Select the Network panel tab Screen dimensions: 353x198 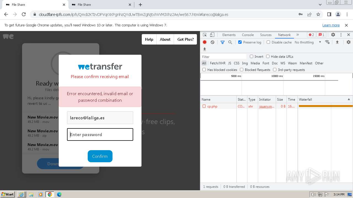284,35
